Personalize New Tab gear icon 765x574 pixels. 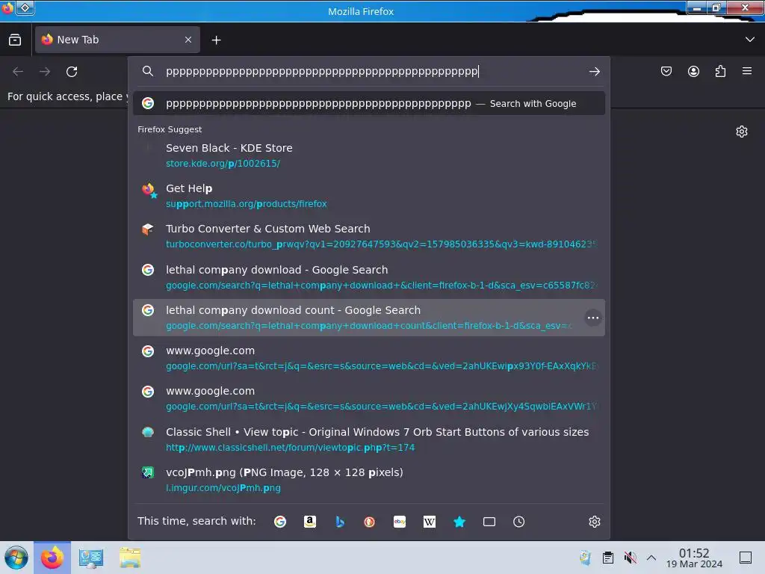(742, 132)
